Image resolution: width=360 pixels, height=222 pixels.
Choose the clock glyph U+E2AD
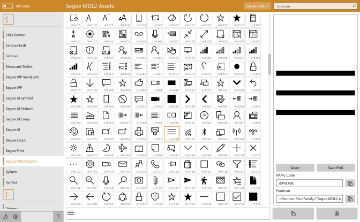(204, 117)
